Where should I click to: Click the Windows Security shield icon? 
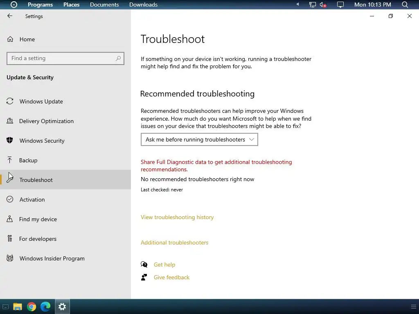pos(10,141)
